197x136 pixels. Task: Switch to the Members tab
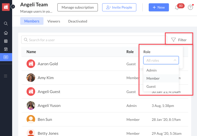pos(32,21)
